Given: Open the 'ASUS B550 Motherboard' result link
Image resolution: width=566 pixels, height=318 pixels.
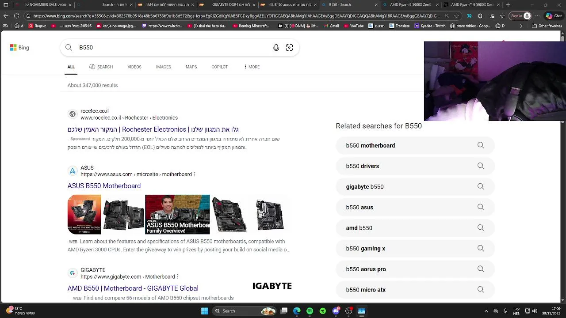Looking at the screenshot, I should coord(104,186).
